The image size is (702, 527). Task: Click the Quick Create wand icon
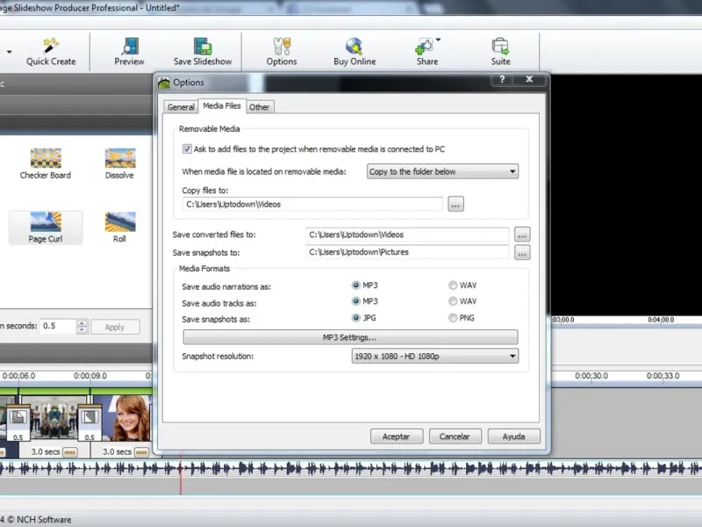pyautogui.click(x=50, y=46)
